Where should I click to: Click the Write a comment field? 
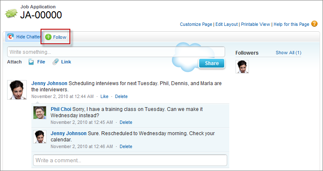[x=130, y=160]
